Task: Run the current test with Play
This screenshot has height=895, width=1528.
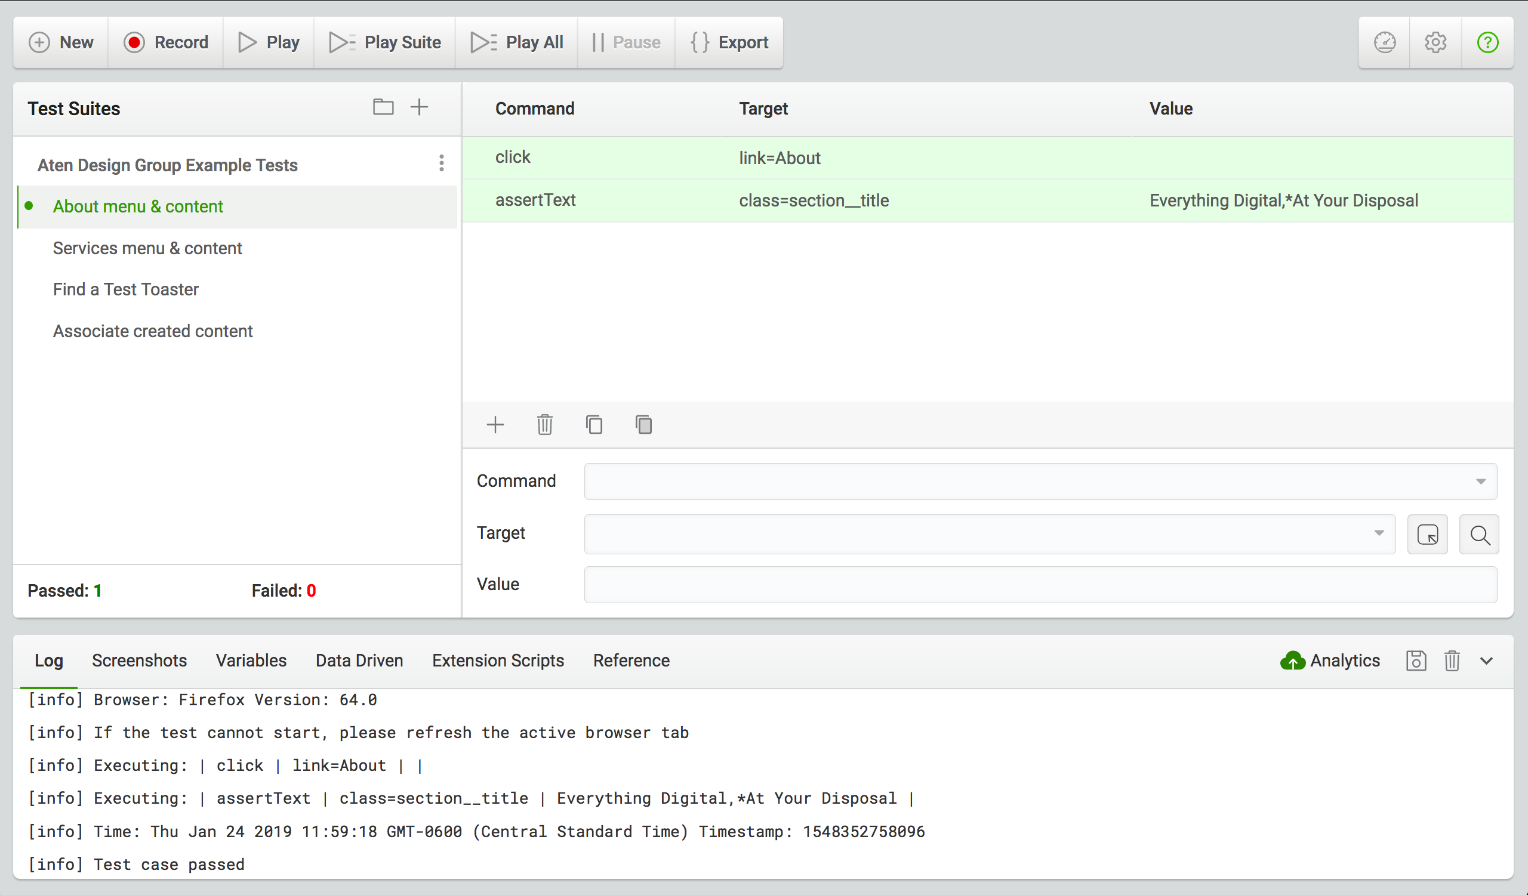Action: pos(269,42)
